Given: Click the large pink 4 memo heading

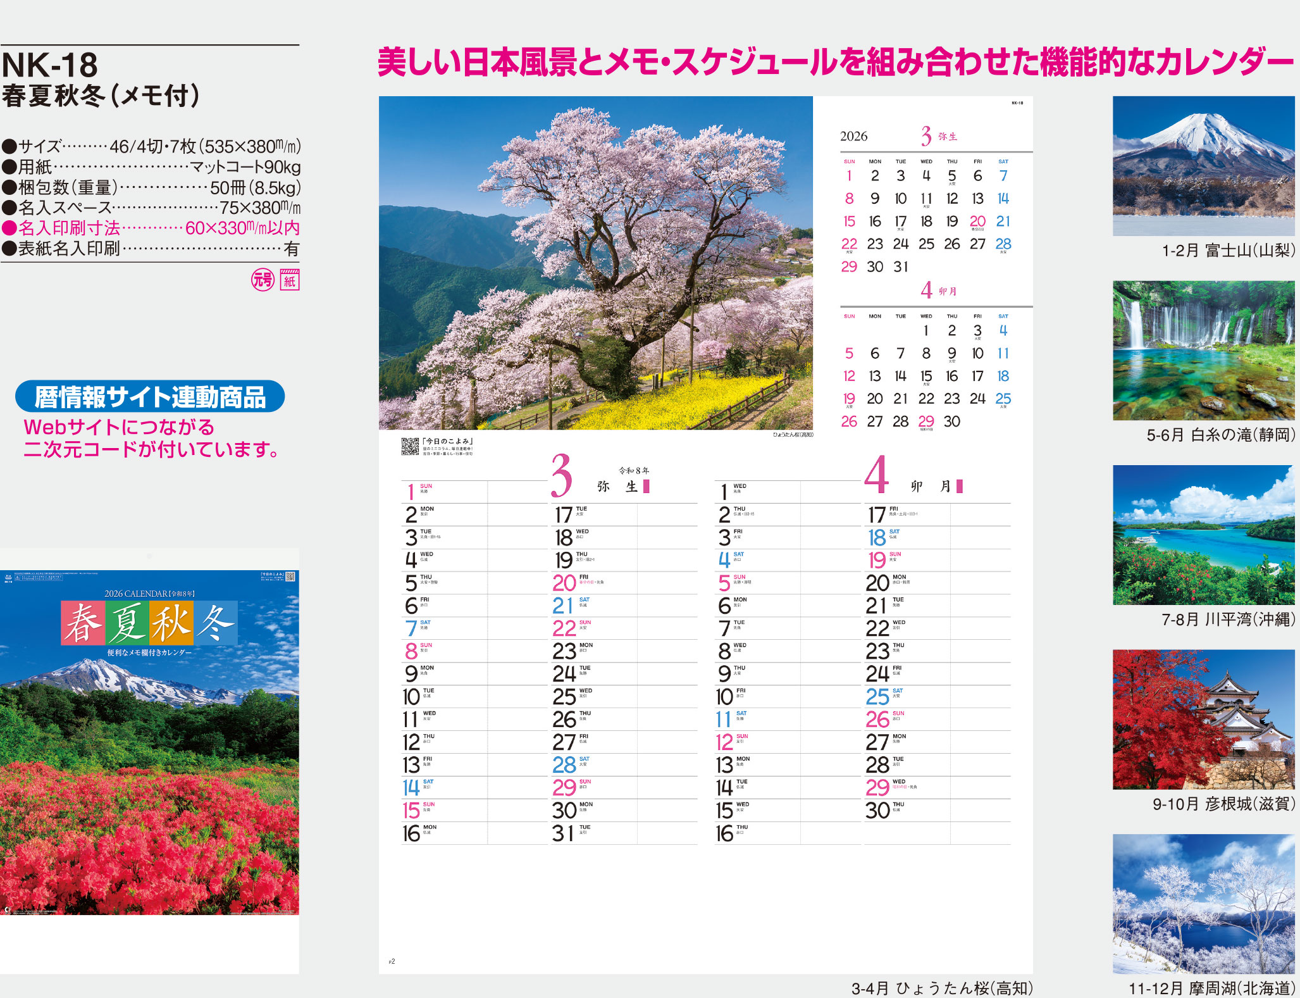Looking at the screenshot, I should pyautogui.click(x=877, y=475).
